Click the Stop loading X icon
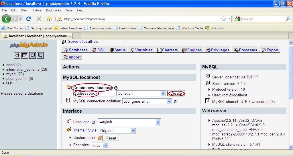293x156 pixels. [x=39, y=19]
